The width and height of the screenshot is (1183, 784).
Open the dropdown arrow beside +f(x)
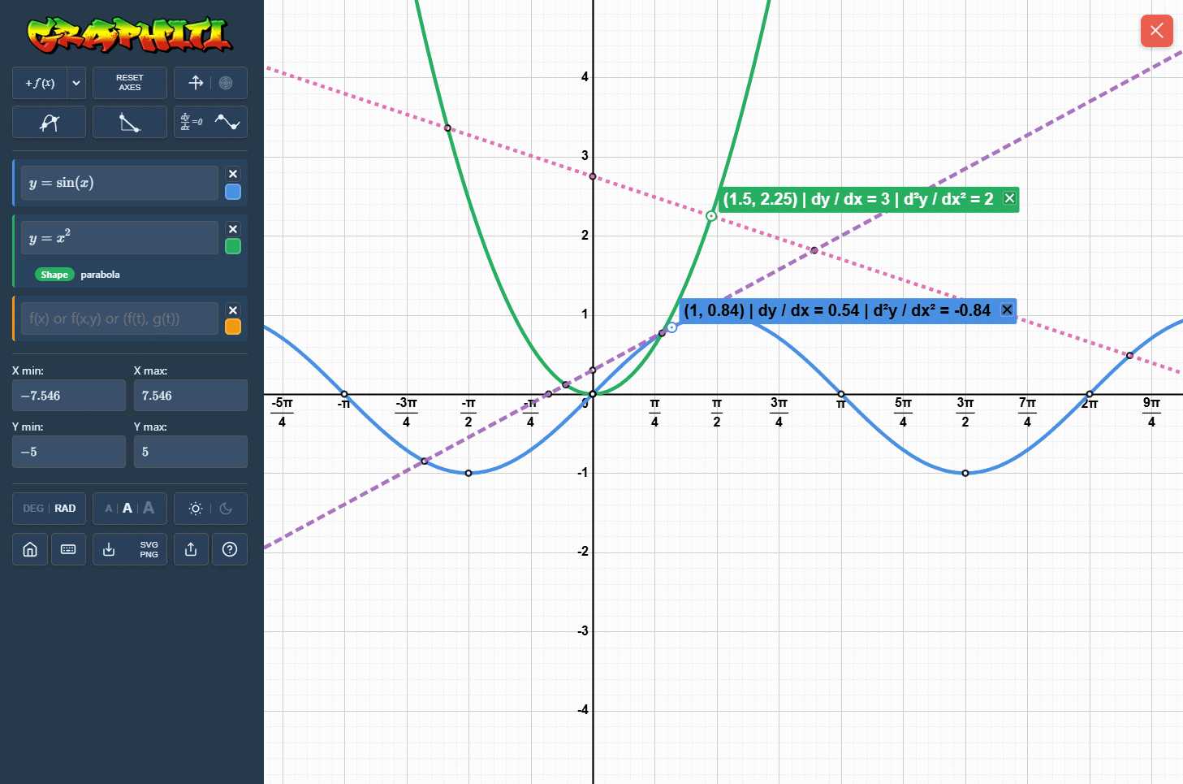coord(76,83)
